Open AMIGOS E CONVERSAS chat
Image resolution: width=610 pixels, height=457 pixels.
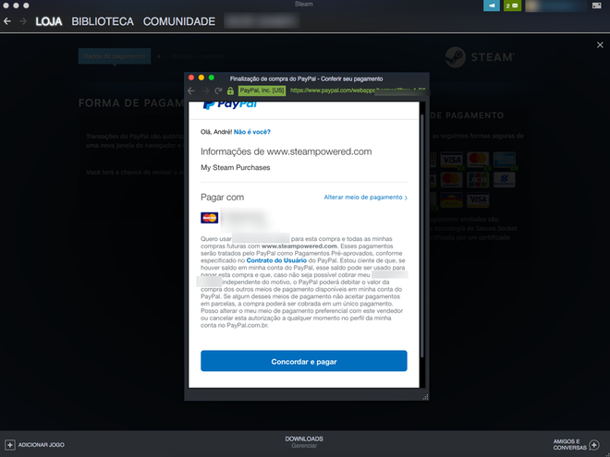[570, 445]
